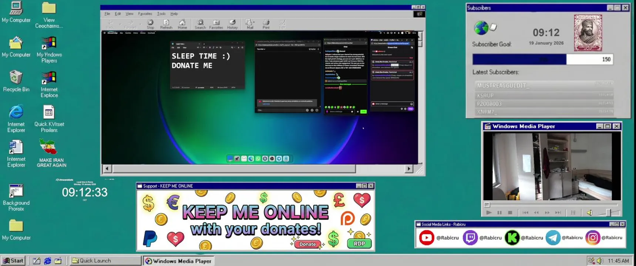
Task: Skip to previous track in Media Player
Action: click(525, 213)
